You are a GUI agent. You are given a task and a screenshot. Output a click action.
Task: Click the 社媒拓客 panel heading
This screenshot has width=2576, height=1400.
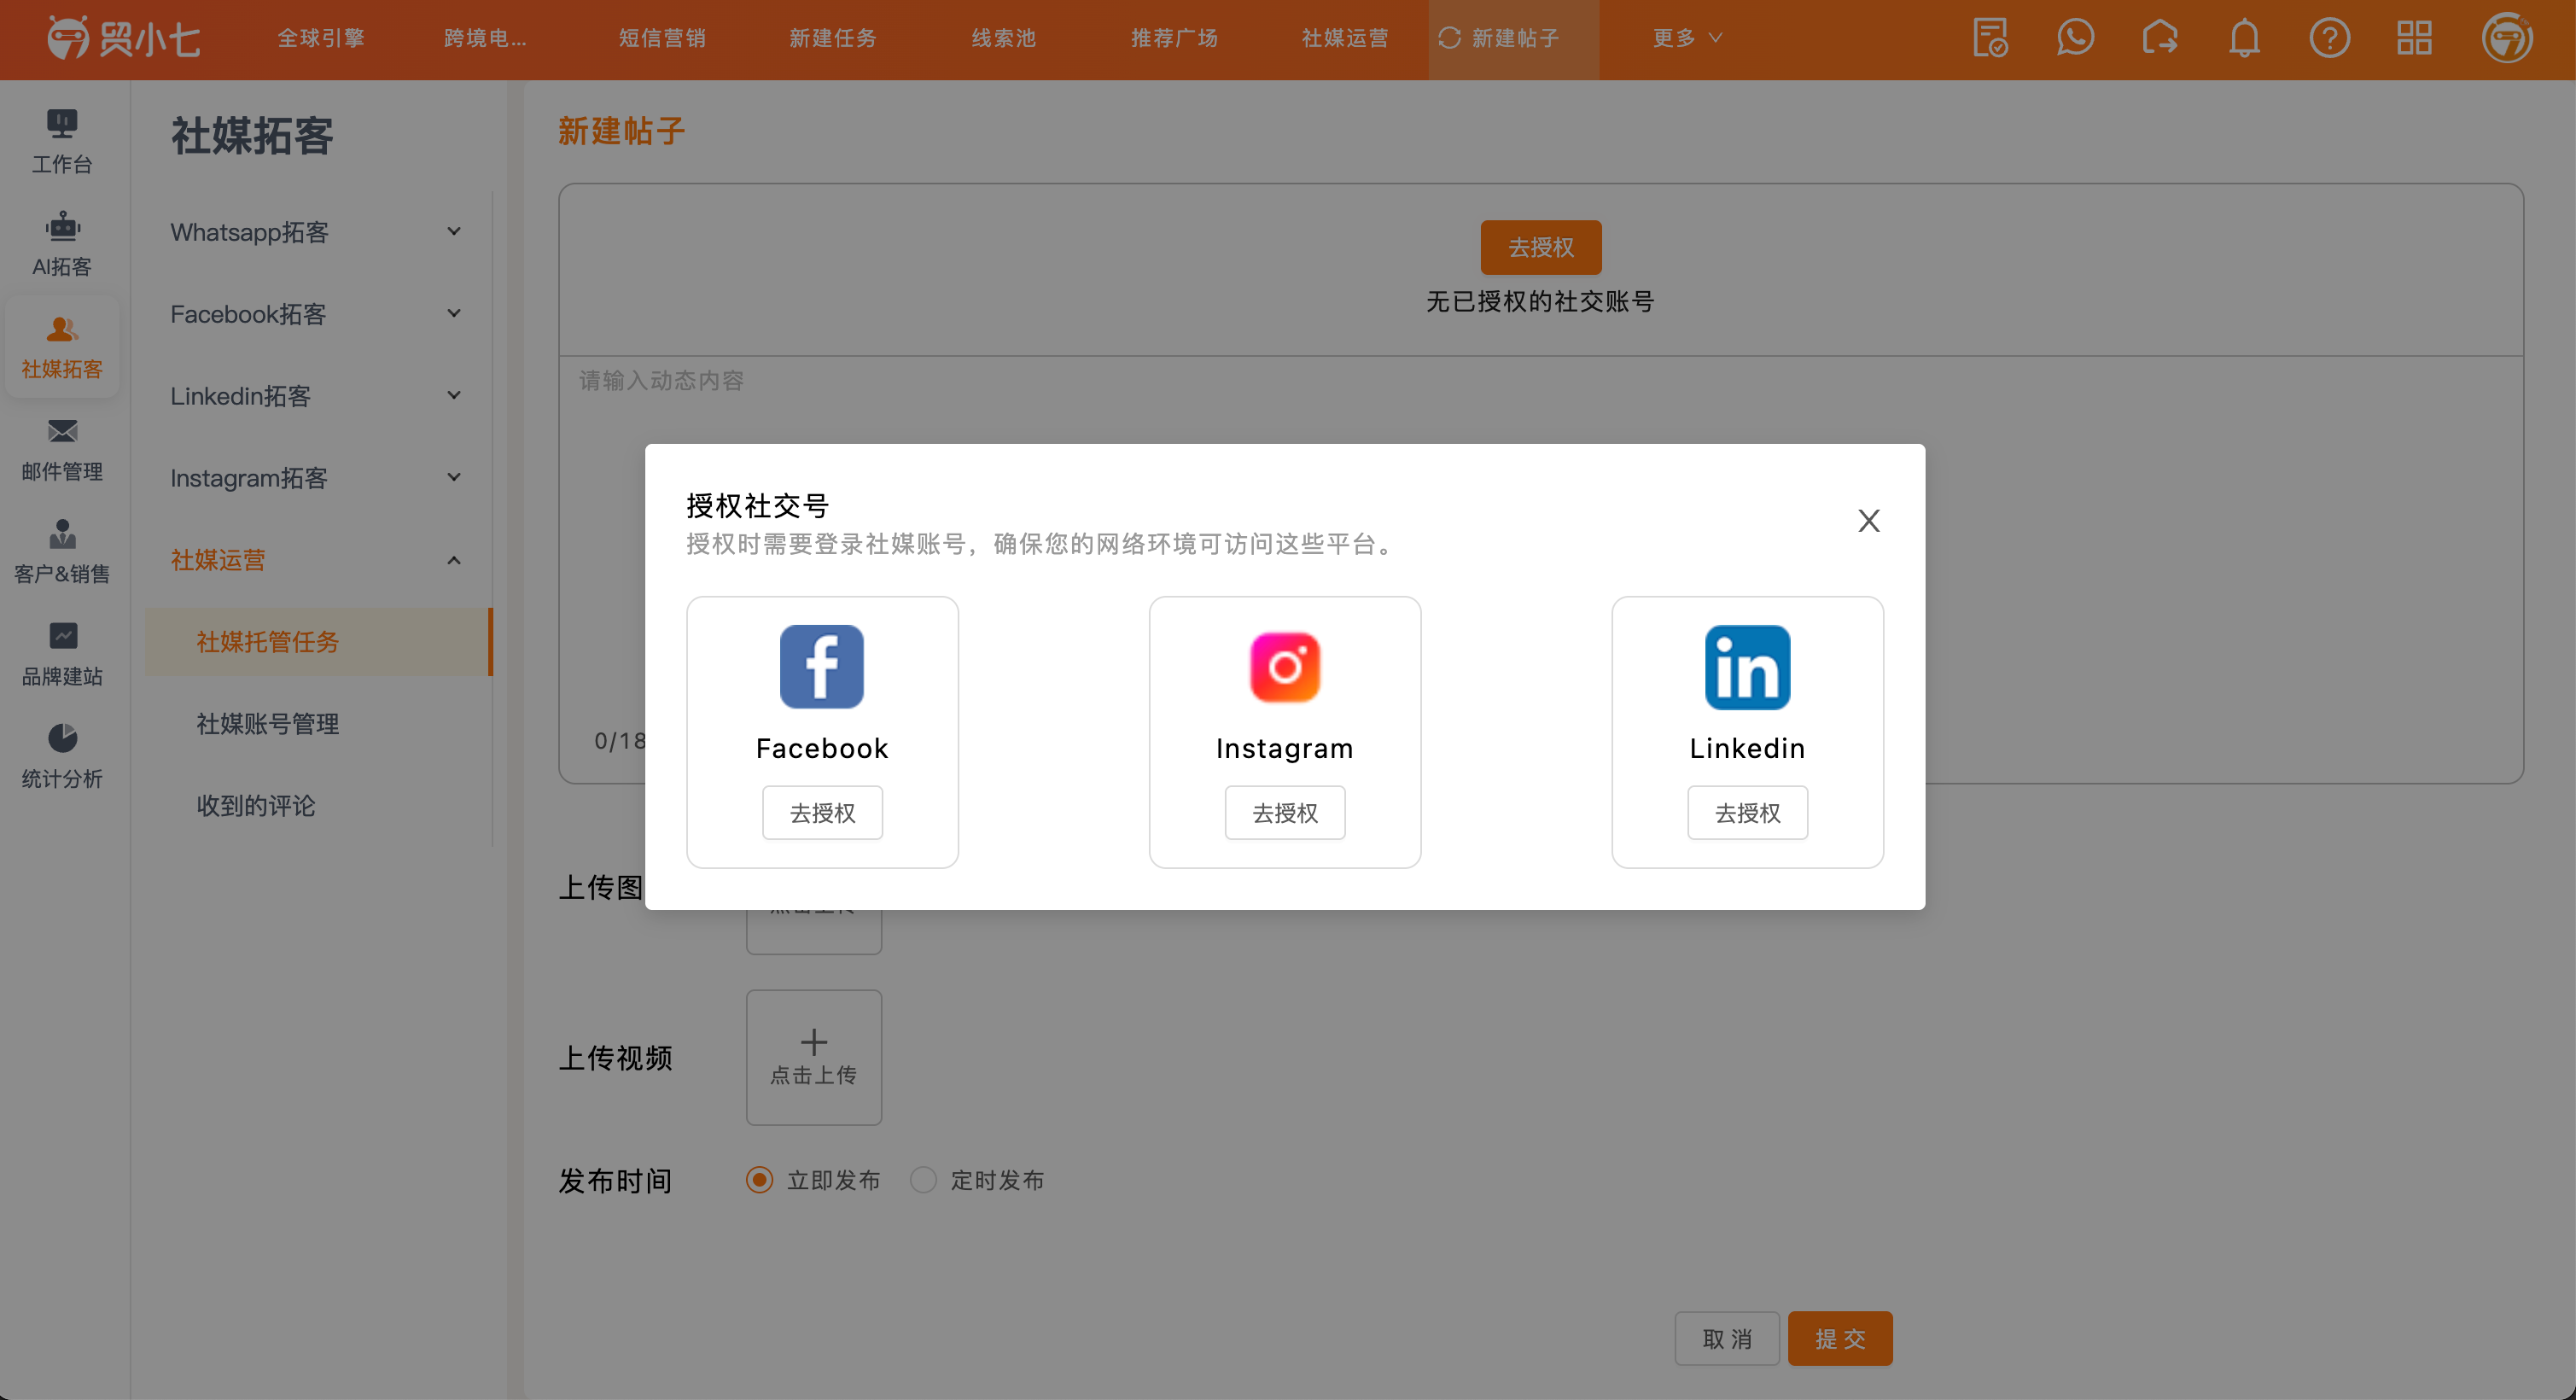coord(252,136)
